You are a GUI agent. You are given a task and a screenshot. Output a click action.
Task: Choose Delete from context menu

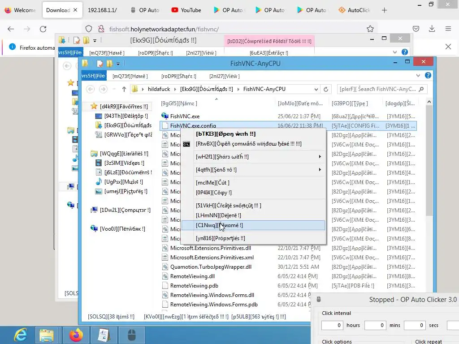pyautogui.click(x=253, y=215)
